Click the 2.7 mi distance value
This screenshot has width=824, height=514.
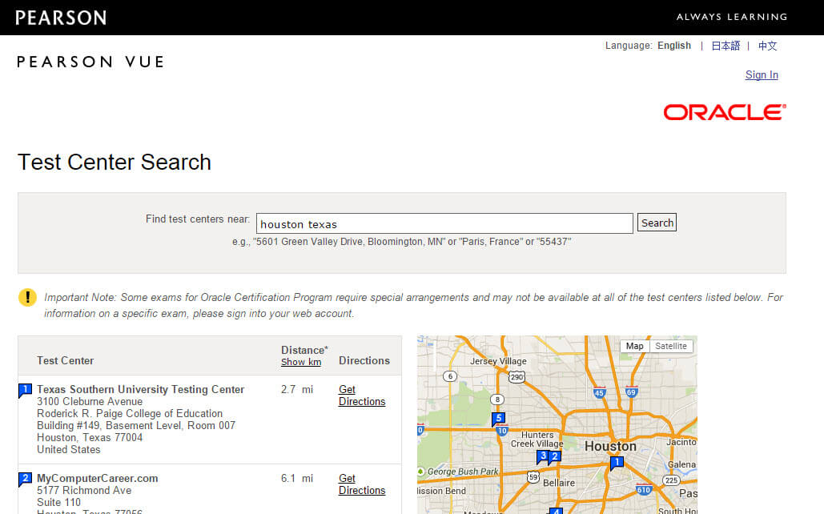tap(297, 389)
